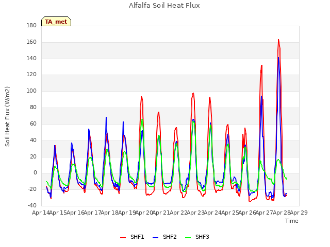This screenshot has height=247, width=330.
Task: Toggle the SHF3 legend entry
Action: pos(197,237)
